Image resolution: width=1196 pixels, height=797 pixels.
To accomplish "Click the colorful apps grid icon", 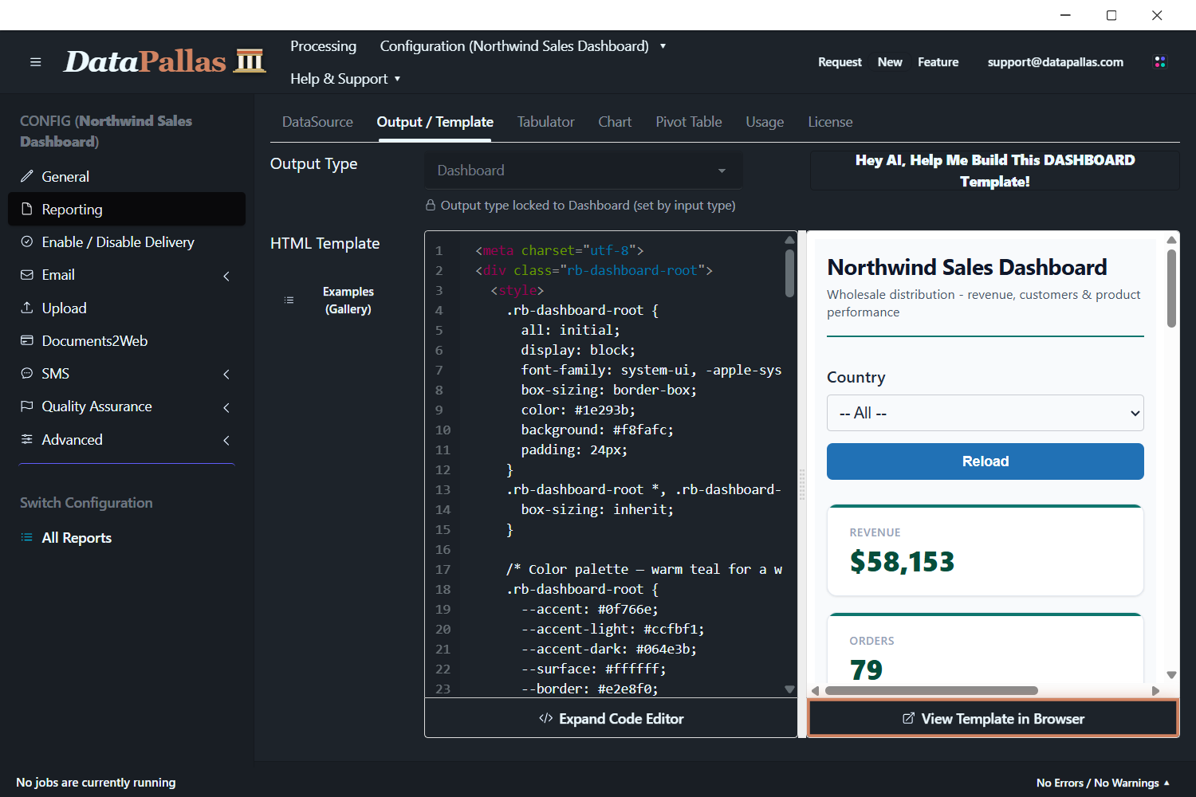I will coord(1160,62).
